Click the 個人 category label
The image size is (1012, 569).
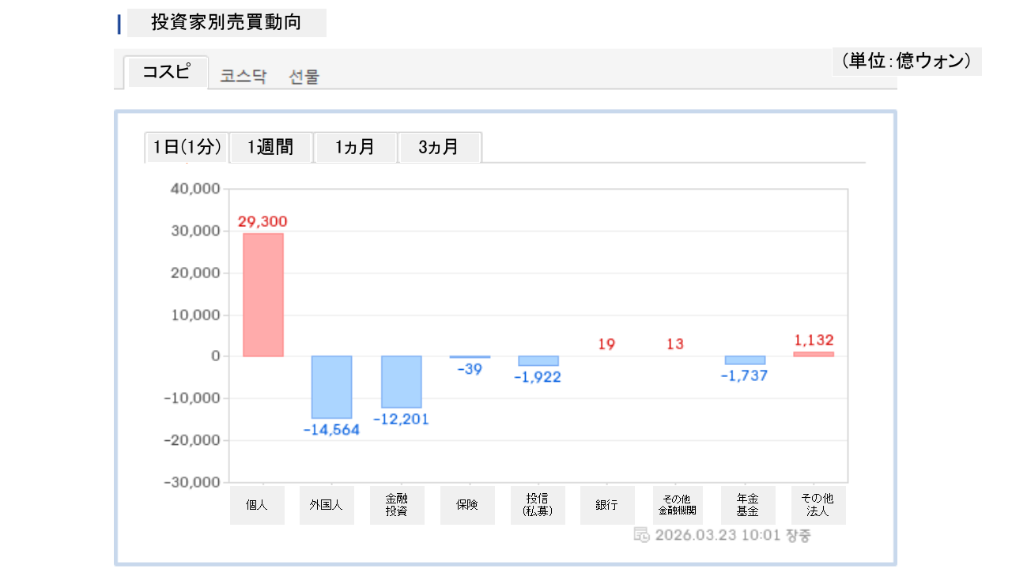pos(257,505)
